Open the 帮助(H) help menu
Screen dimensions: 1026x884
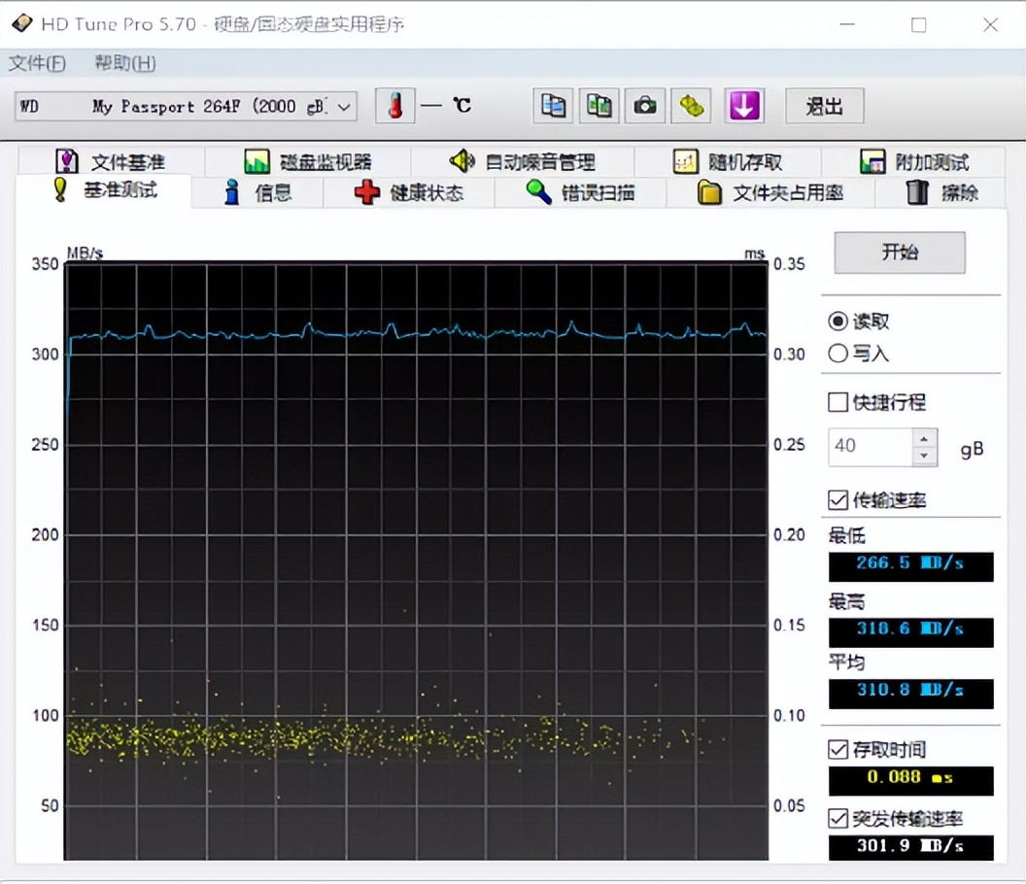(x=124, y=63)
